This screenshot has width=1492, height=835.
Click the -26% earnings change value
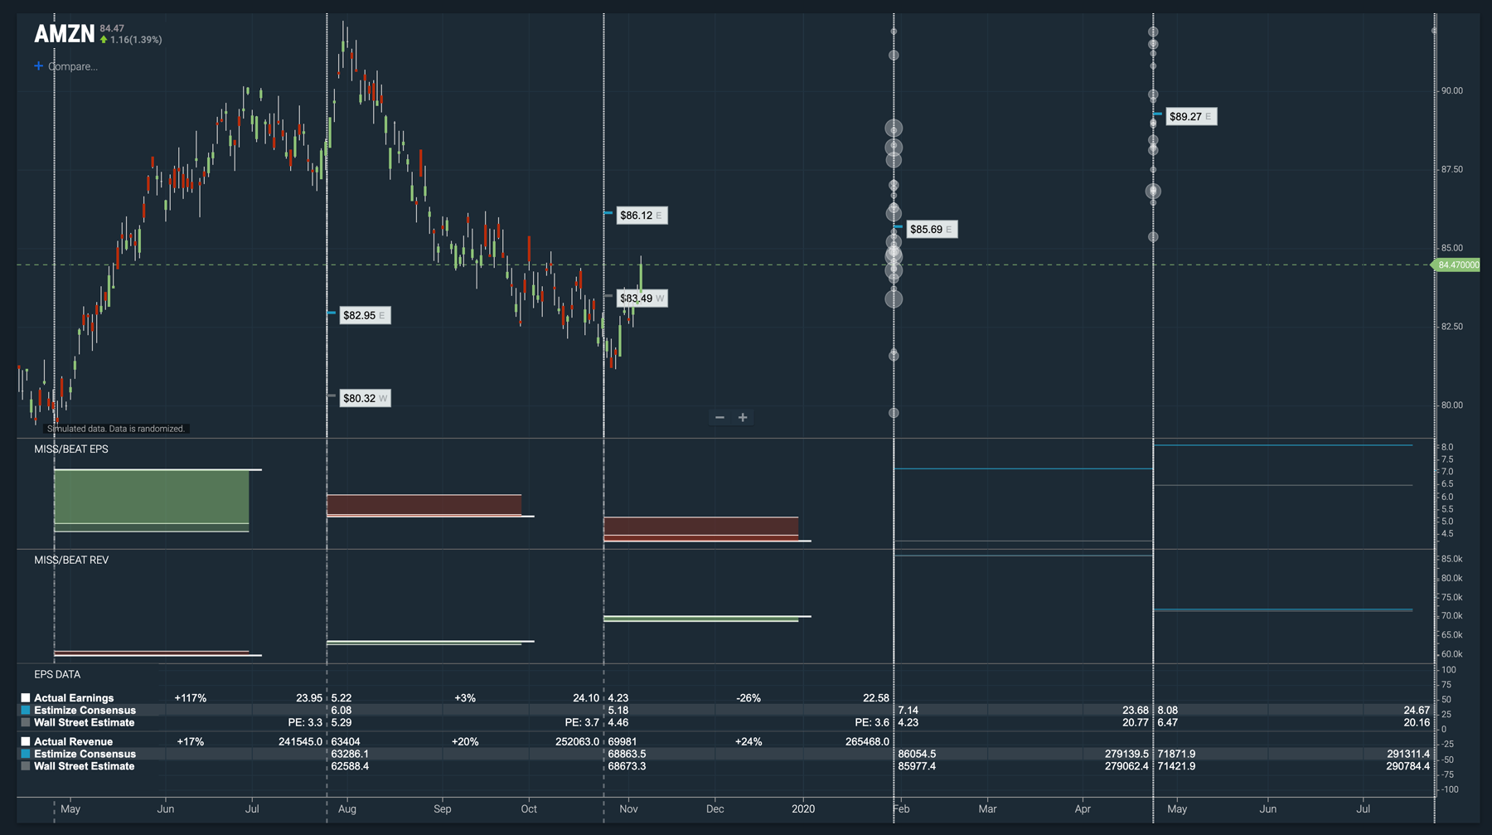tap(748, 698)
